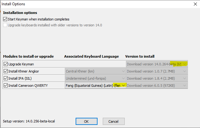Toggle Install Cameroon QWERTY checkbox
The width and height of the screenshot is (200, 128).
[x=6, y=85]
